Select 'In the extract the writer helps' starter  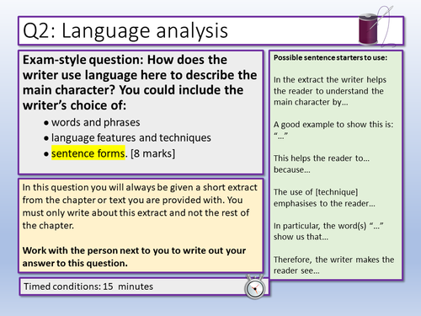330,80
